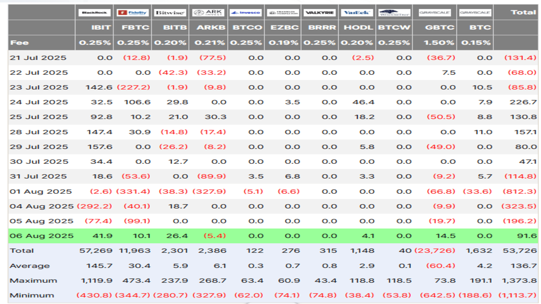Select the 0.21% ARKB fee cell
This screenshot has height=304, width=541.
(210, 43)
